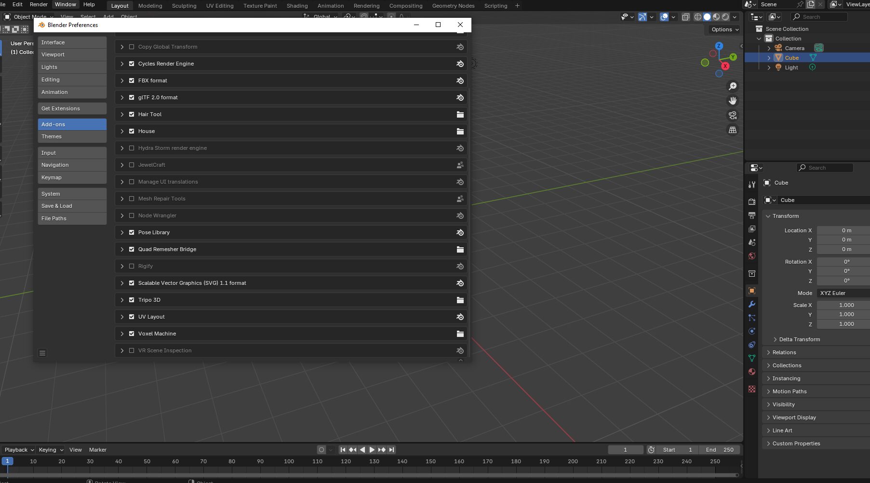The width and height of the screenshot is (870, 483).
Task: Click the timeline auto-keying record icon
Action: [321, 450]
